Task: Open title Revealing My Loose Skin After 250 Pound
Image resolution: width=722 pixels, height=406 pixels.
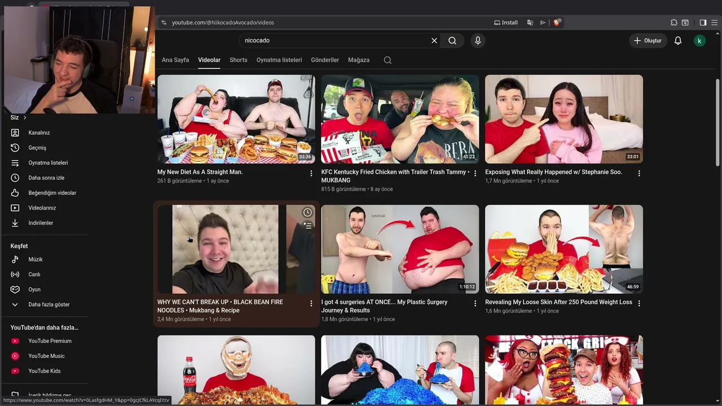Action: 558,302
